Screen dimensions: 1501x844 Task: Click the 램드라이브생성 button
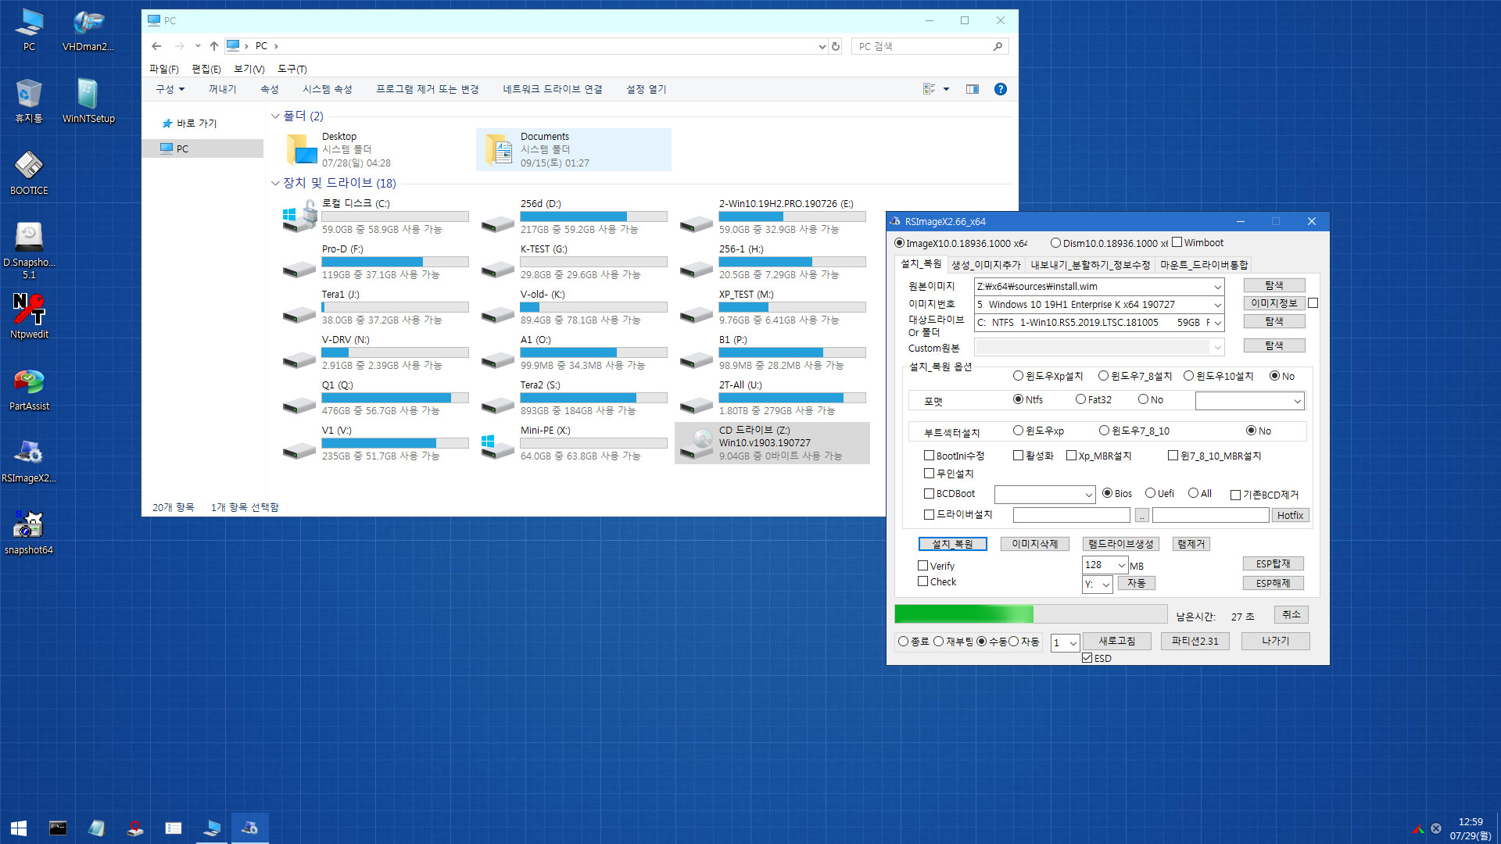click(x=1120, y=544)
